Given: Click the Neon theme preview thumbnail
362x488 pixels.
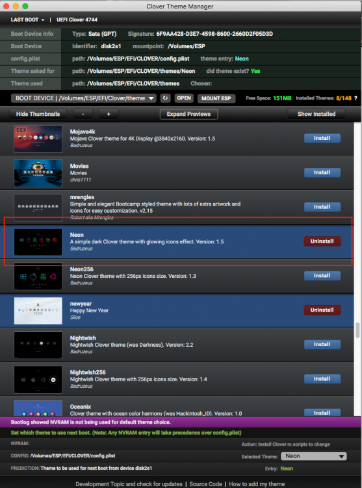Looking at the screenshot, I should 38,242.
